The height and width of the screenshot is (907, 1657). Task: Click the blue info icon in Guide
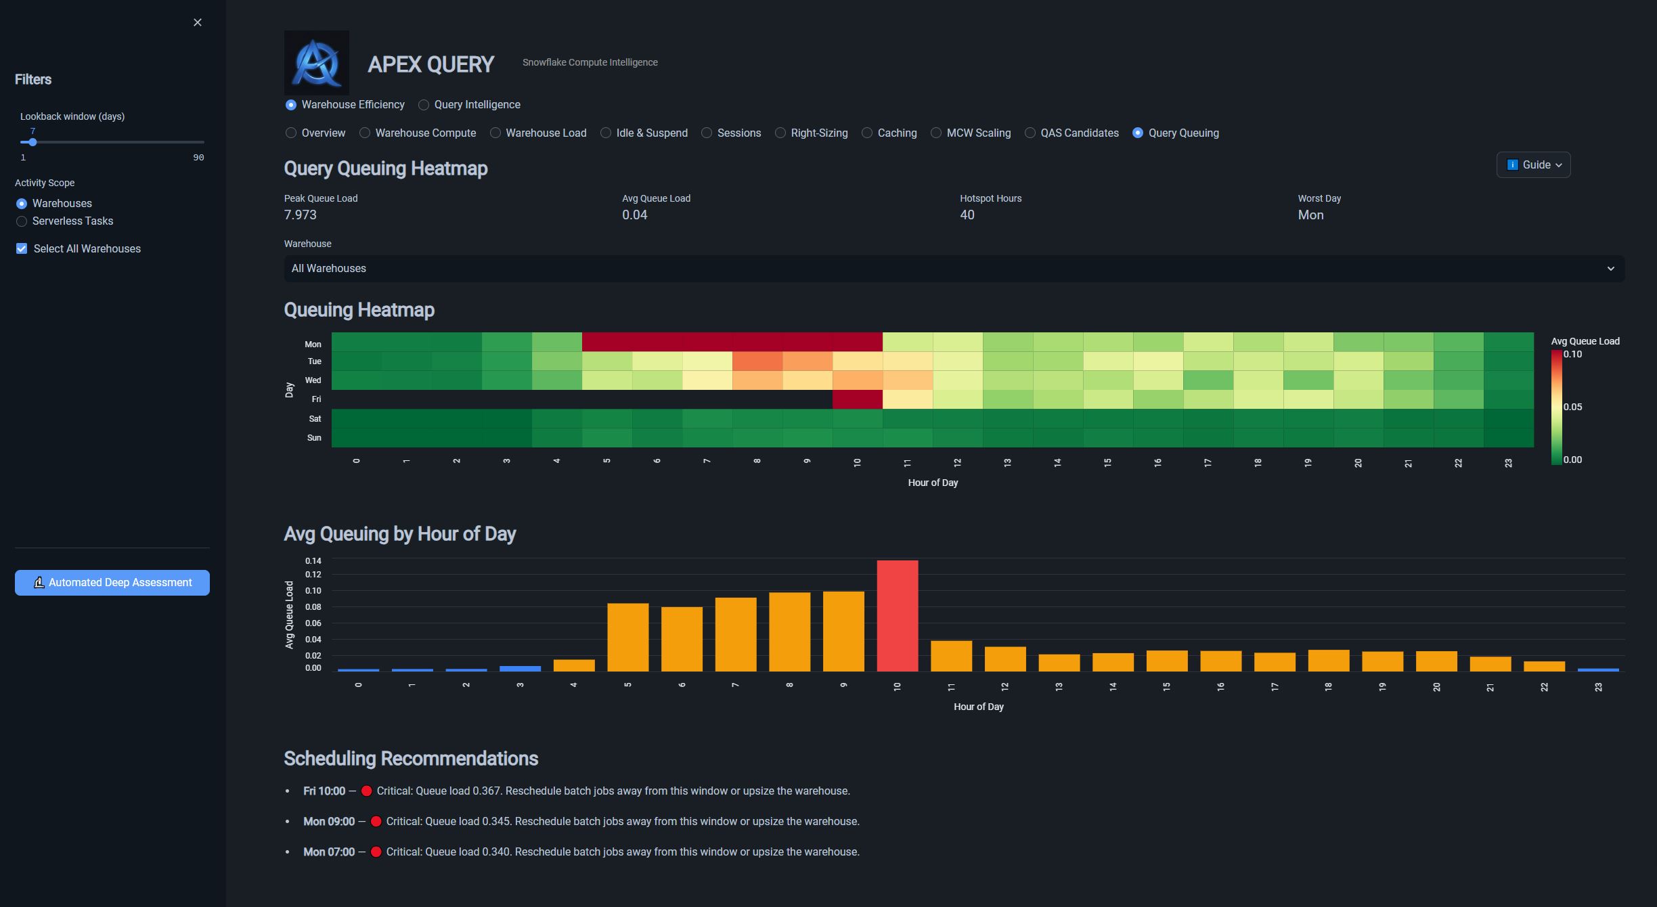click(1513, 164)
